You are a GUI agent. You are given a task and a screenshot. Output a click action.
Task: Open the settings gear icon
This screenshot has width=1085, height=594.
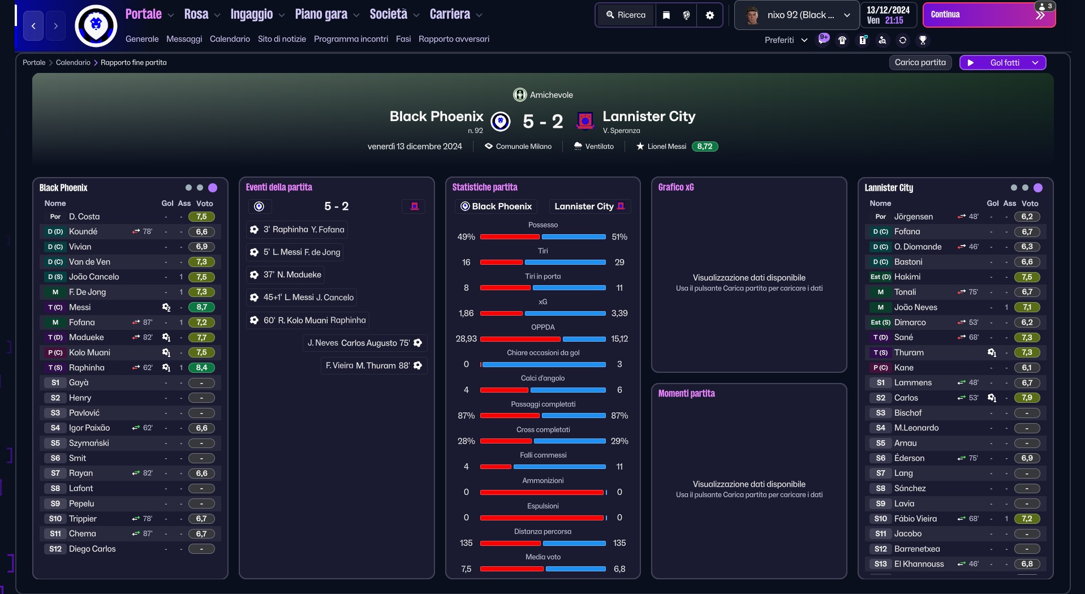[710, 15]
